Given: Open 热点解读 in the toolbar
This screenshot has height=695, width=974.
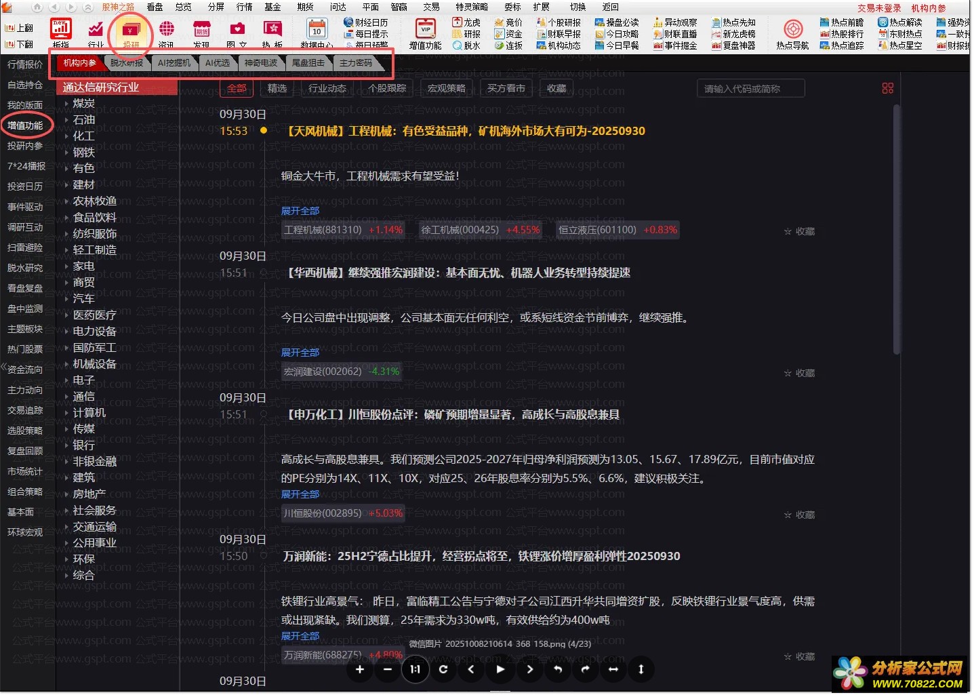Looking at the screenshot, I should tap(900, 22).
